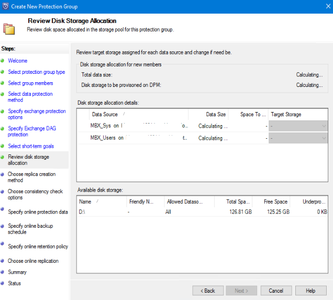Sort by Data Source column header

105,114
